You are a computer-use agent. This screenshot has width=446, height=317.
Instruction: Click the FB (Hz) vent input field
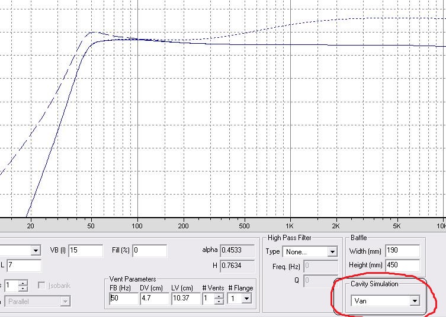tap(124, 299)
